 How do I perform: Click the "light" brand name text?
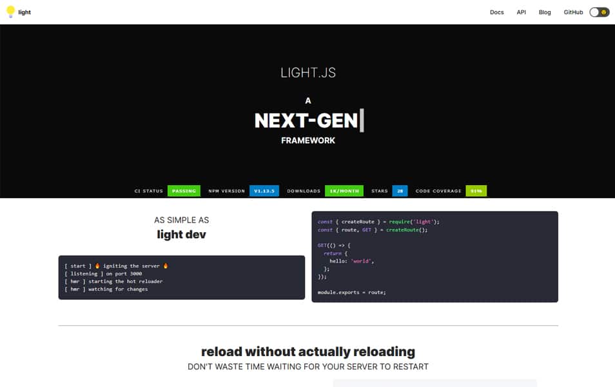24,12
